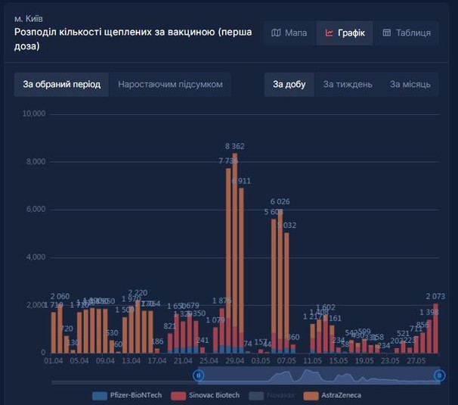458x405 pixels.
Task: Group the data by За тиждень
Action: click(348, 84)
